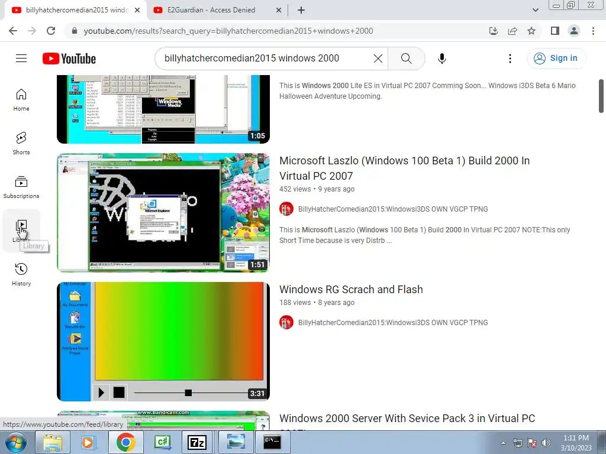Toggle the browser side panel

[x=555, y=31]
